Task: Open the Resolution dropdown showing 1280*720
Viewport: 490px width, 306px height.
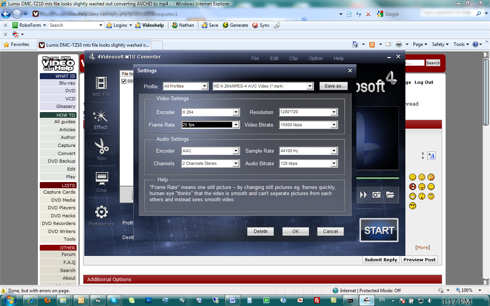Action: click(x=308, y=112)
